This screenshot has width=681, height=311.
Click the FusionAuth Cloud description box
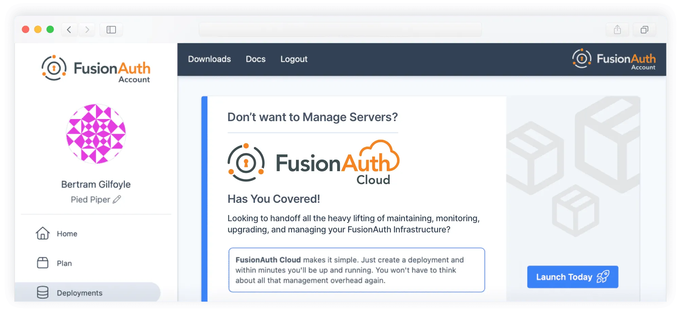tap(357, 270)
